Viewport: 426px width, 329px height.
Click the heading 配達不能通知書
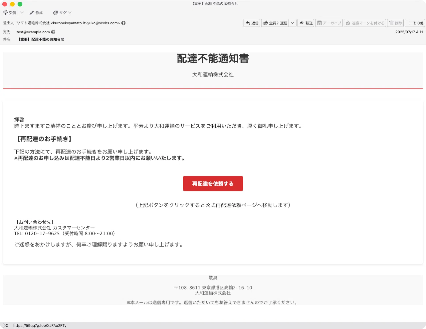click(x=213, y=58)
